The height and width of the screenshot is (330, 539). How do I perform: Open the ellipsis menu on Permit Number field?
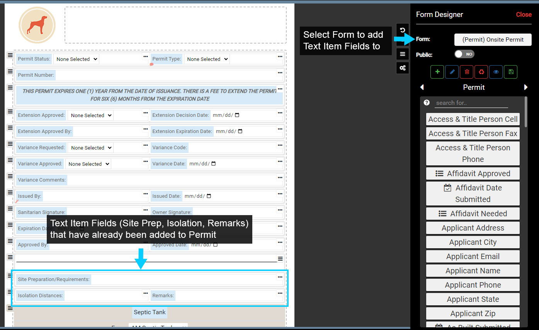coord(280,73)
